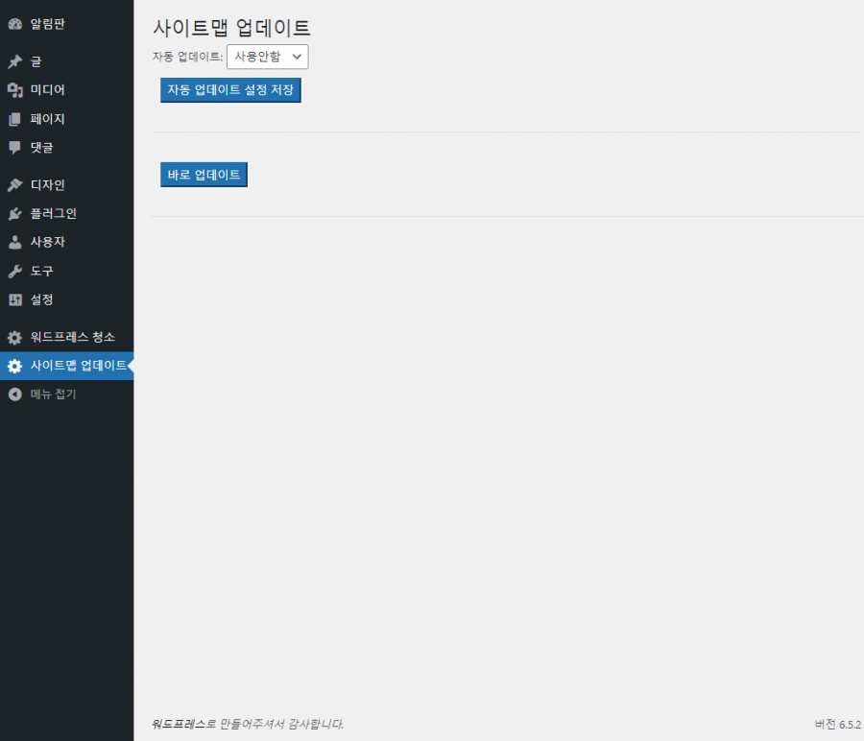This screenshot has height=741, width=864.
Task: Click the 디자인 paintbrush icon
Action: (x=14, y=184)
